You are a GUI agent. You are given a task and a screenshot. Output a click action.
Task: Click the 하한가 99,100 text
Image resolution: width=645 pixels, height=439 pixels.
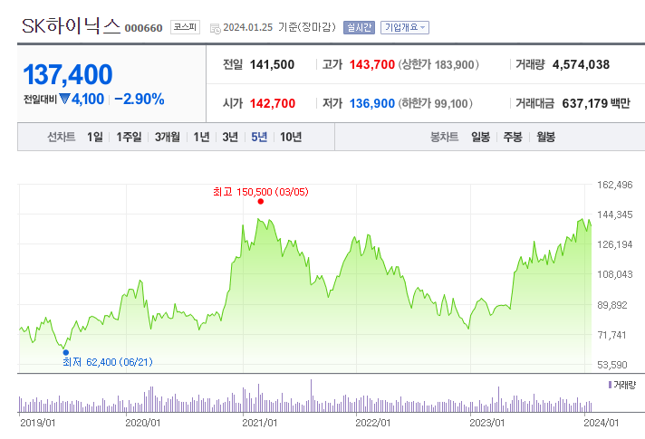pyautogui.click(x=435, y=103)
